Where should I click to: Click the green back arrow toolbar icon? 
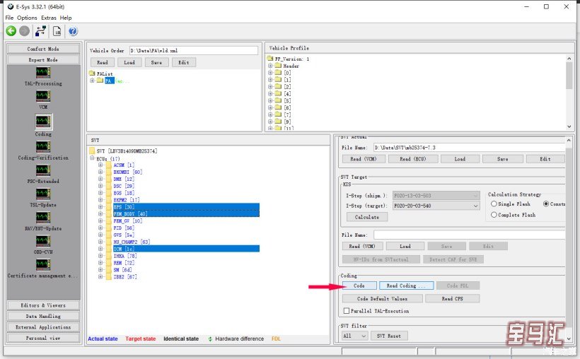click(11, 31)
